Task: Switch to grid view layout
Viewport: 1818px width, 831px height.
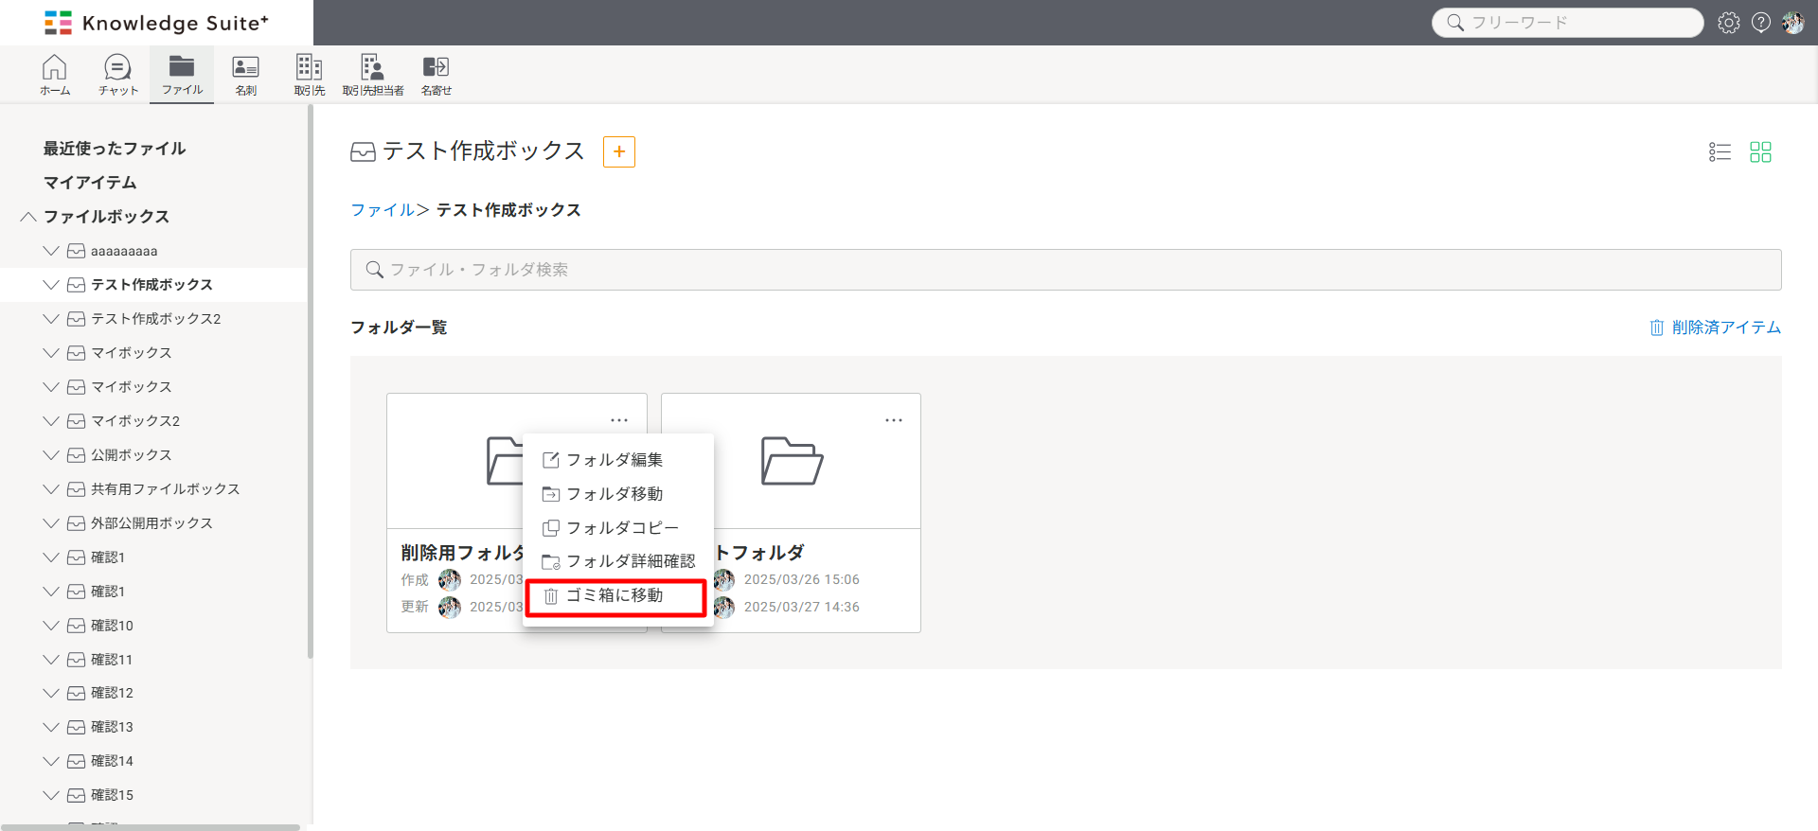Action: tap(1760, 151)
